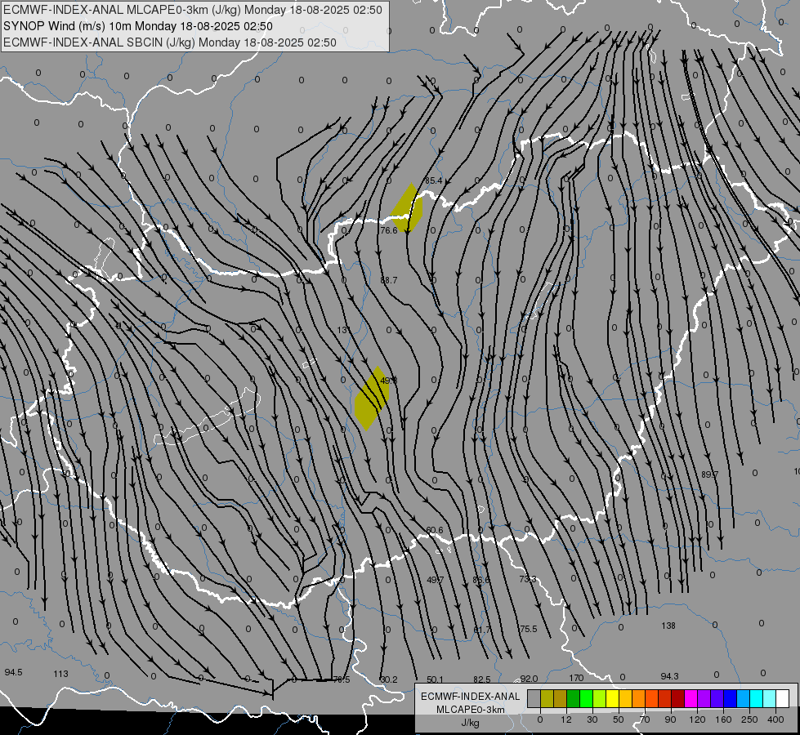Click the 61.7 map value
800x735 pixels.
[x=482, y=630]
